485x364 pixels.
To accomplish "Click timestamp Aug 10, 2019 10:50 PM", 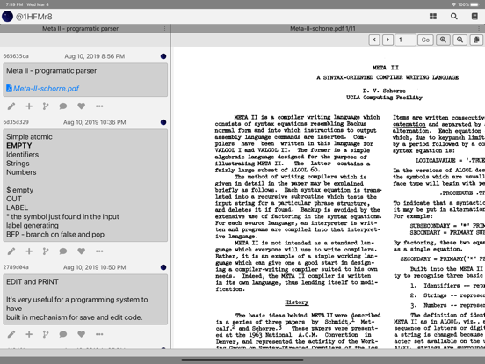I will pos(95,267).
